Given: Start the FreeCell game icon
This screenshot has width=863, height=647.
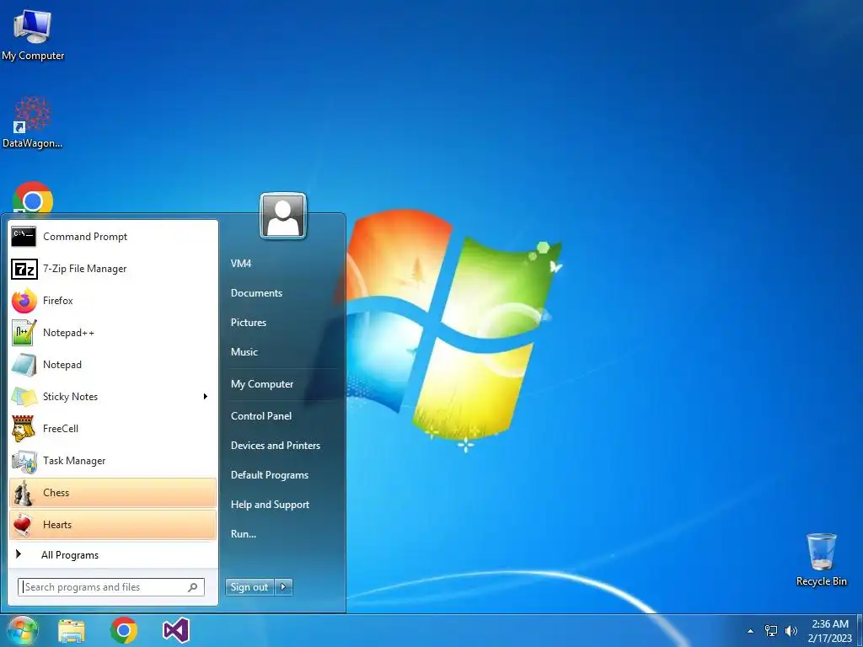Looking at the screenshot, I should pos(24,429).
